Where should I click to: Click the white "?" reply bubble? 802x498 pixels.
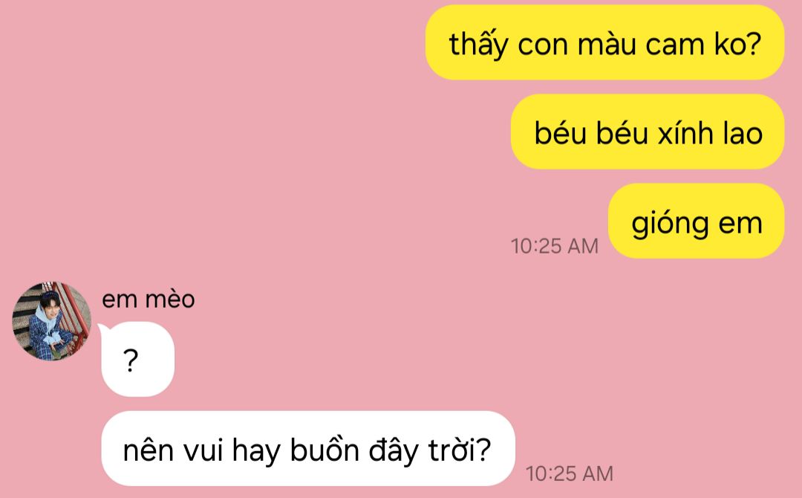137,359
